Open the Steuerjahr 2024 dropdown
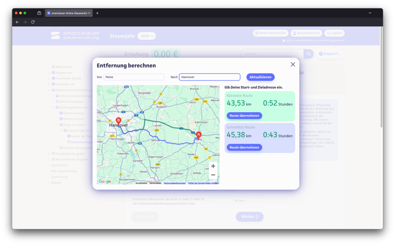395x245 pixels. [146, 36]
